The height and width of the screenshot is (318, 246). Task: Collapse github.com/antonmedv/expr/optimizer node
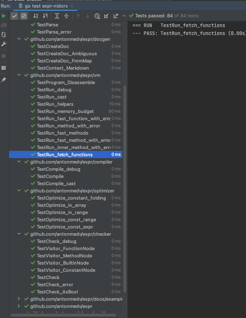click(x=19, y=191)
